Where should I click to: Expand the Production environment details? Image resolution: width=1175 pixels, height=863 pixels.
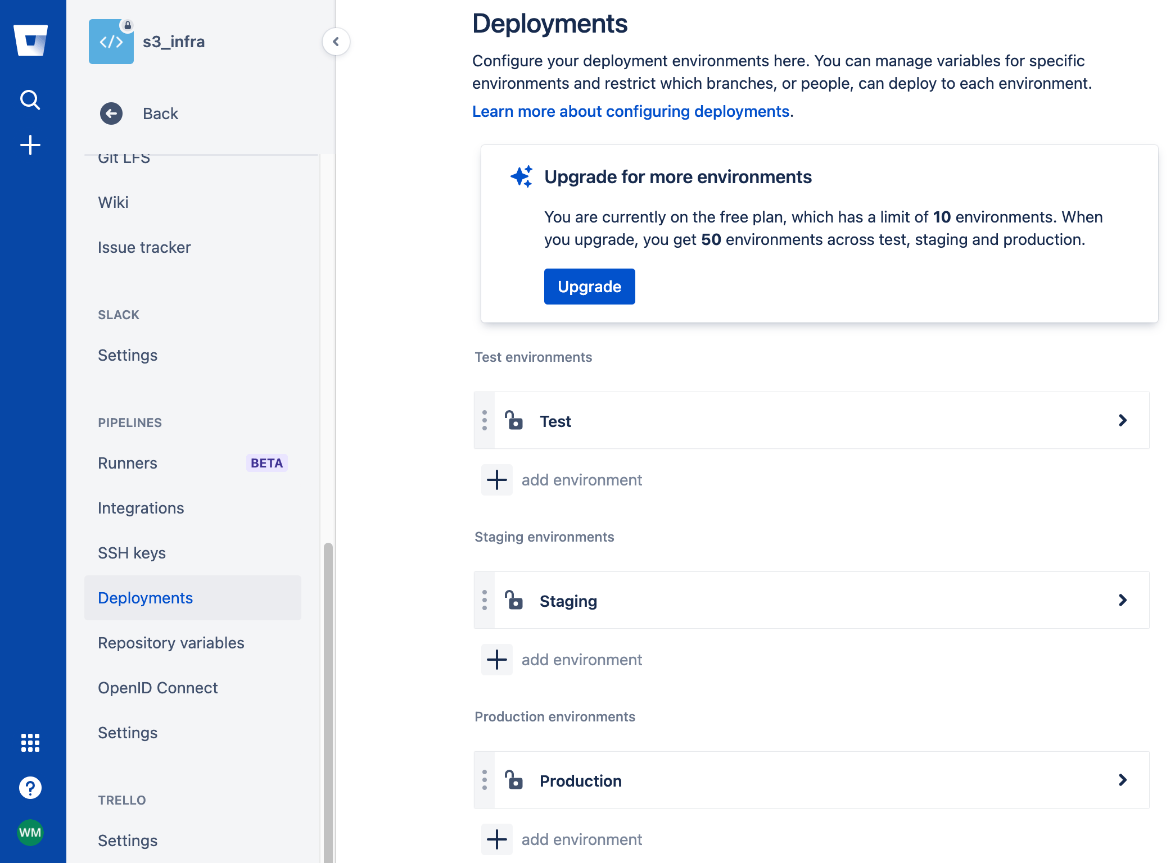1123,780
